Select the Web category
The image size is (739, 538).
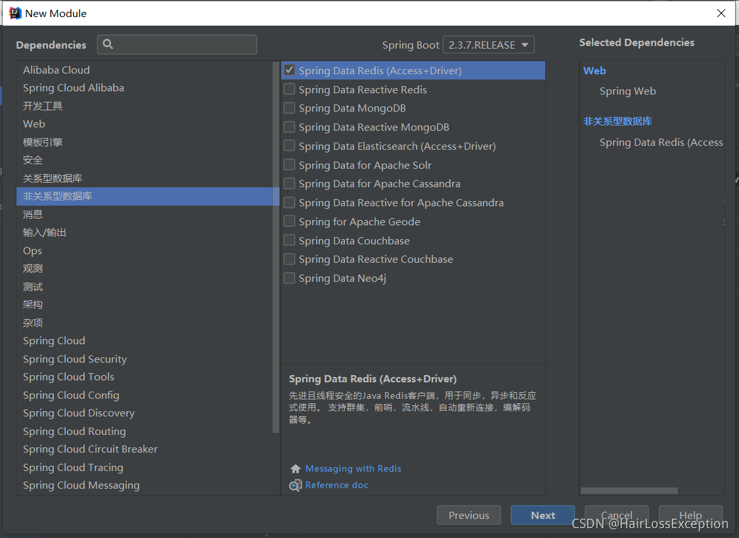(x=145, y=124)
